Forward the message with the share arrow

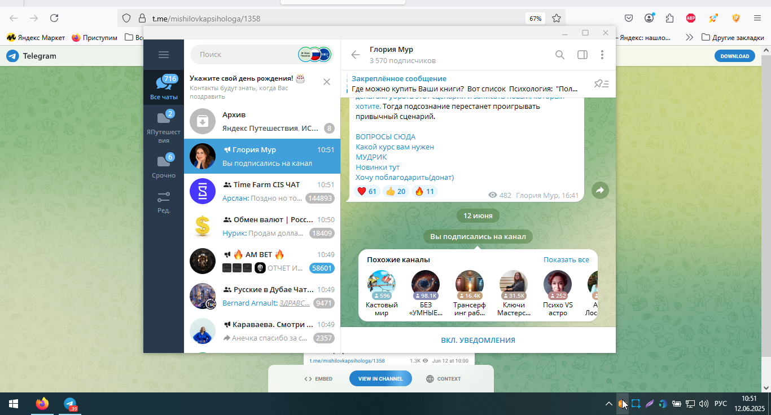coord(600,191)
